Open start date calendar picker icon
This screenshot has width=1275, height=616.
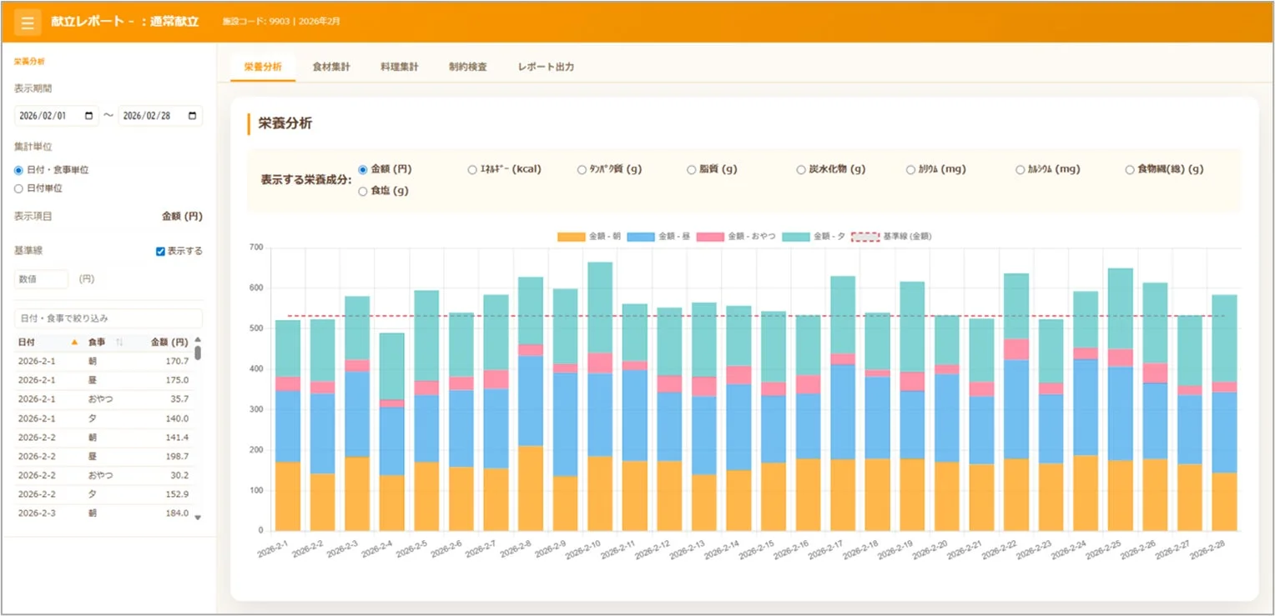point(89,116)
